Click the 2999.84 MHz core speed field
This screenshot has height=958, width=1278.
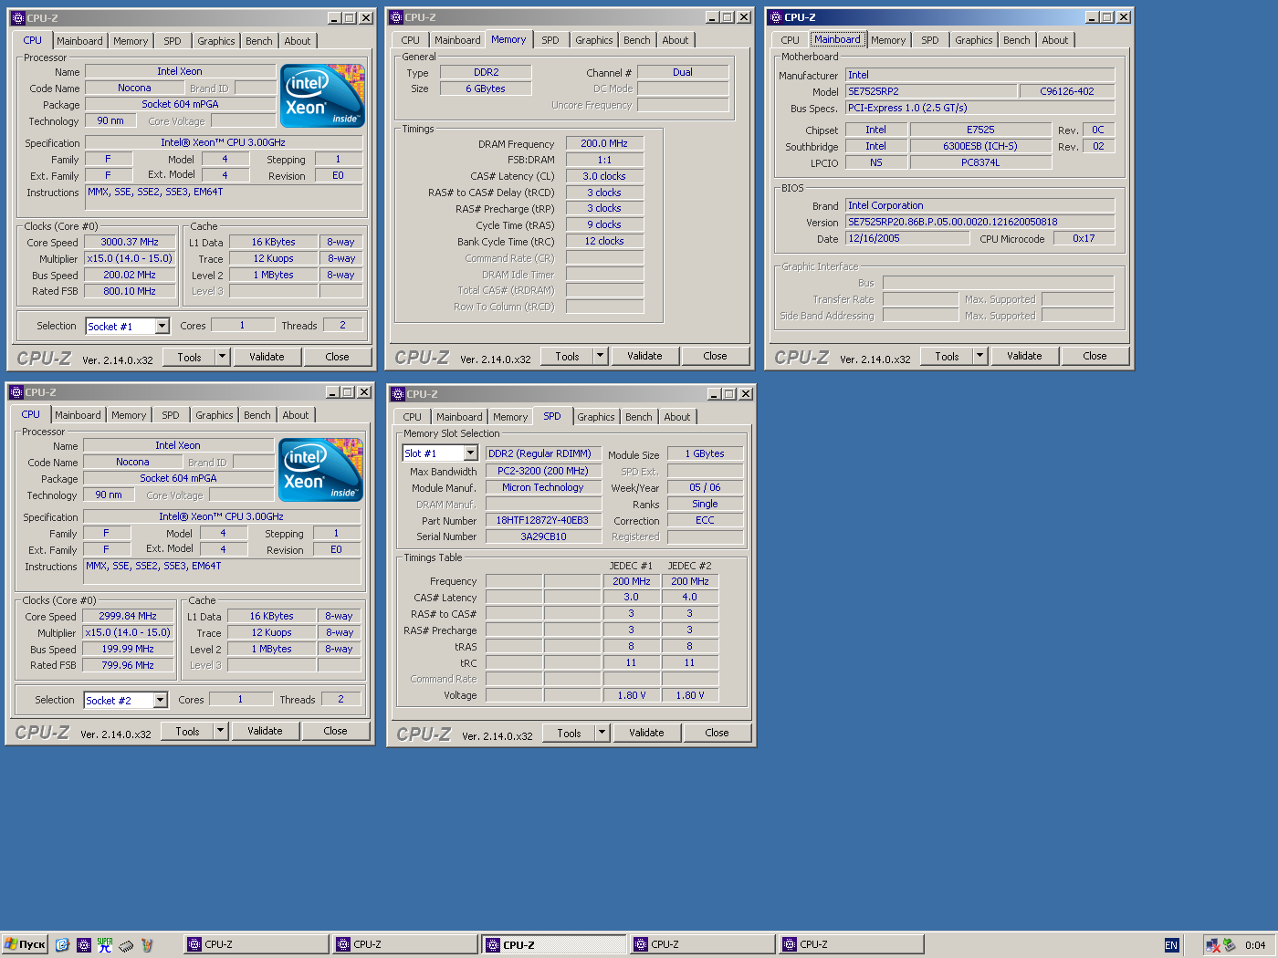click(128, 616)
